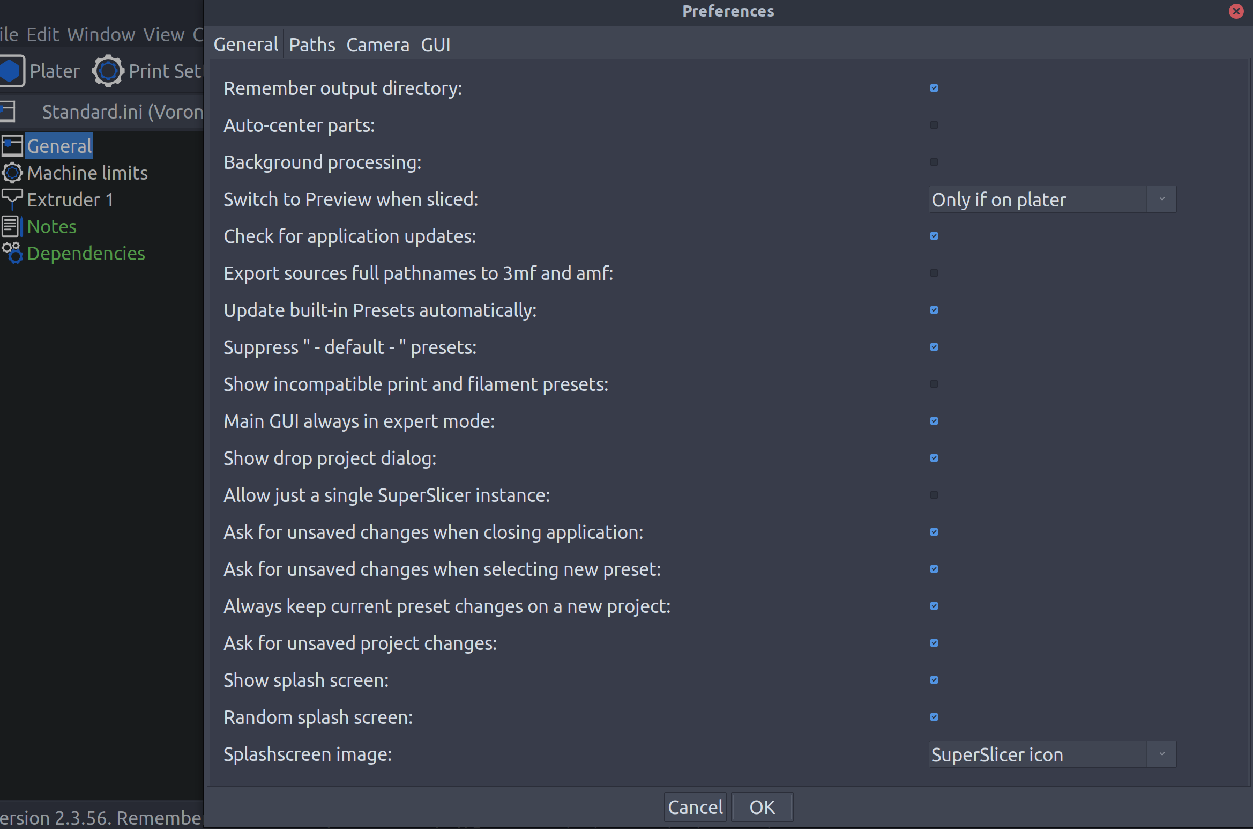Dismiss the dialog with Cancel
This screenshot has height=829, width=1253.
[695, 806]
